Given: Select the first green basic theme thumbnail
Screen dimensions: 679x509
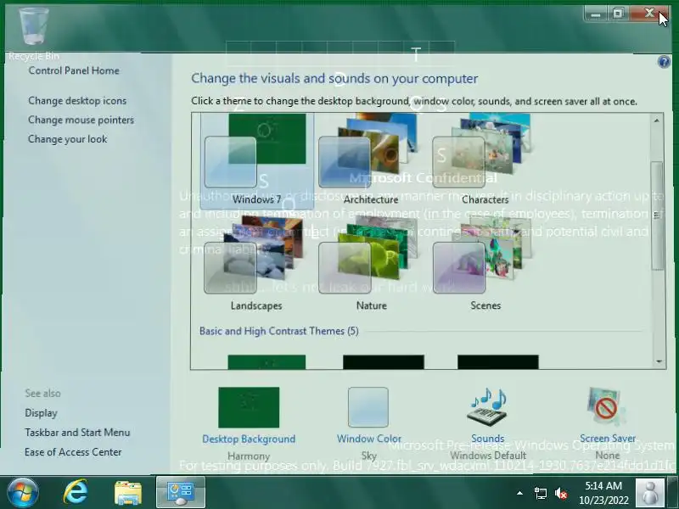Looking at the screenshot, I should click(267, 362).
